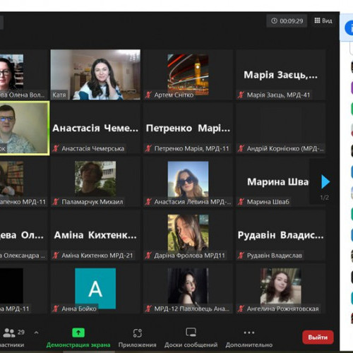The width and height of the screenshot is (353, 353).
Task: Select the highlighted active speaker tile
Action: [x=25, y=128]
